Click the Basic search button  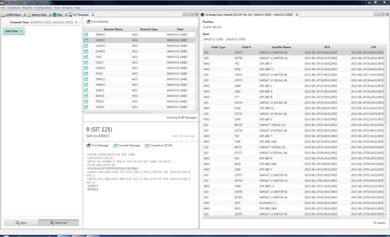click(21, 223)
